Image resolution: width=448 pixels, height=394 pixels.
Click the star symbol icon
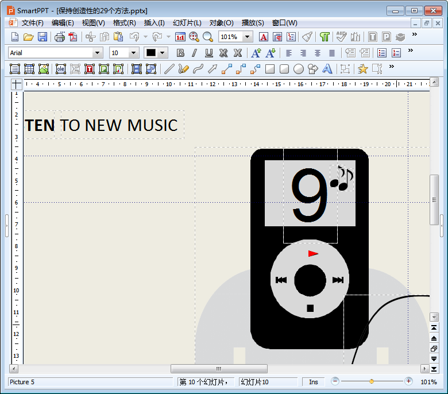[362, 69]
